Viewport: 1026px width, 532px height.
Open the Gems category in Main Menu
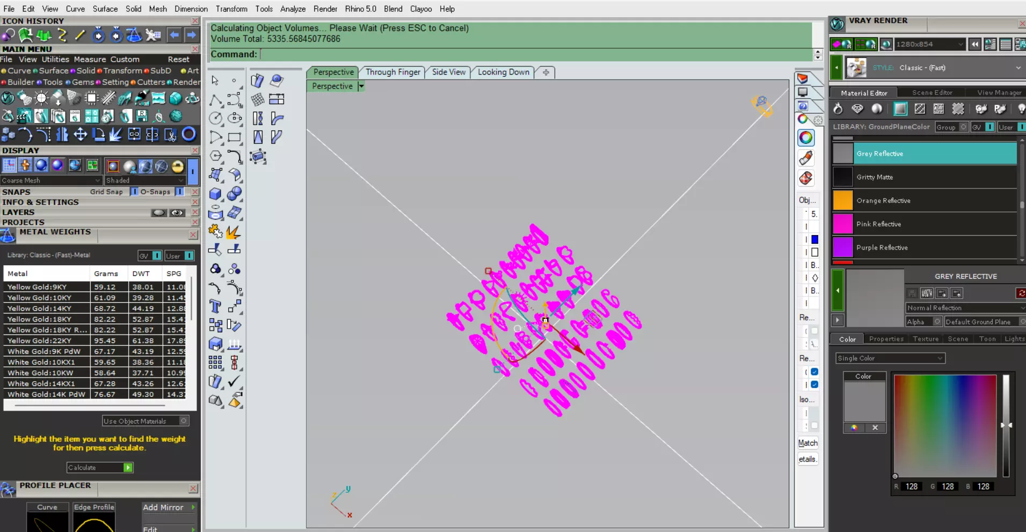pos(83,82)
